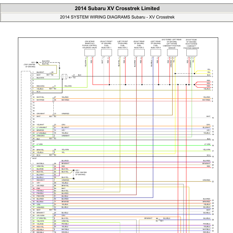Click the 'NCA' label at right-edge reference 18
This screenshot has width=233, height=233.
click(208, 155)
